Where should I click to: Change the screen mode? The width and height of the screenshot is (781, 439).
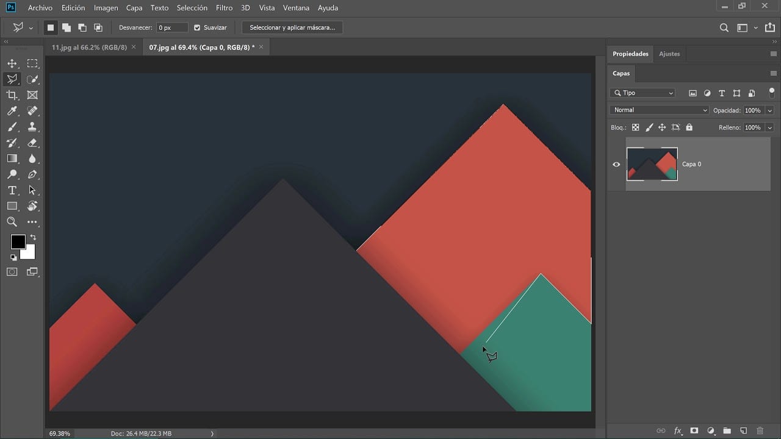click(32, 272)
